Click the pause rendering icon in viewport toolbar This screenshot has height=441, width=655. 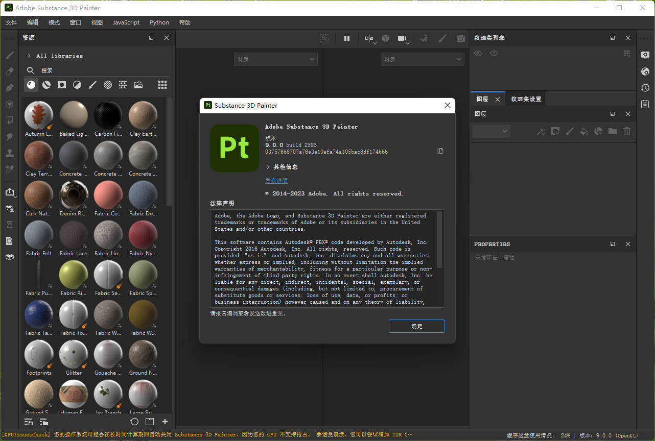347,38
